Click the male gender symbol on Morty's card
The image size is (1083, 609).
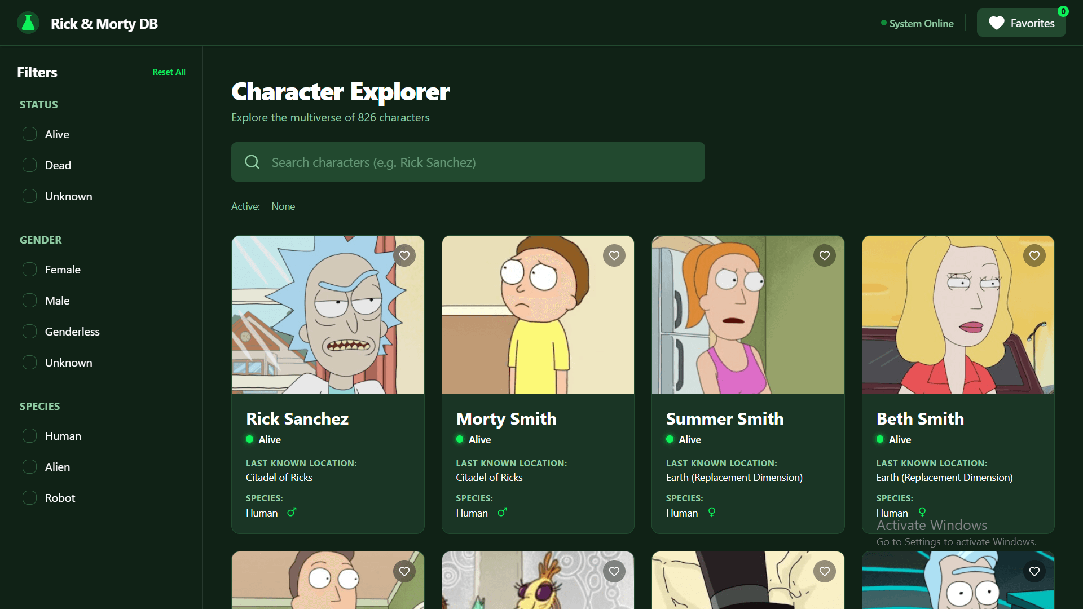pyautogui.click(x=502, y=513)
